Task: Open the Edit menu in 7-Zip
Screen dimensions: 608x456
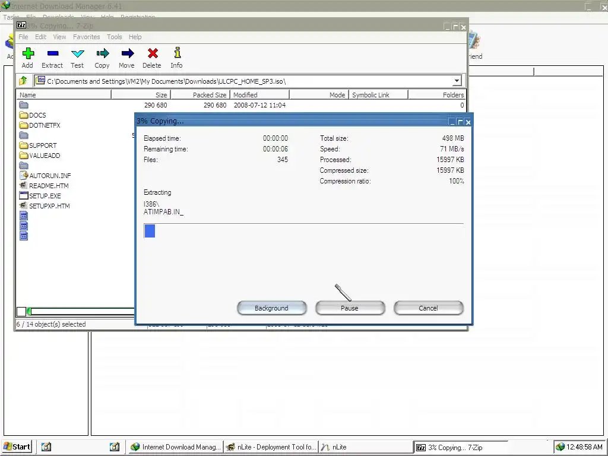Action: tap(40, 37)
